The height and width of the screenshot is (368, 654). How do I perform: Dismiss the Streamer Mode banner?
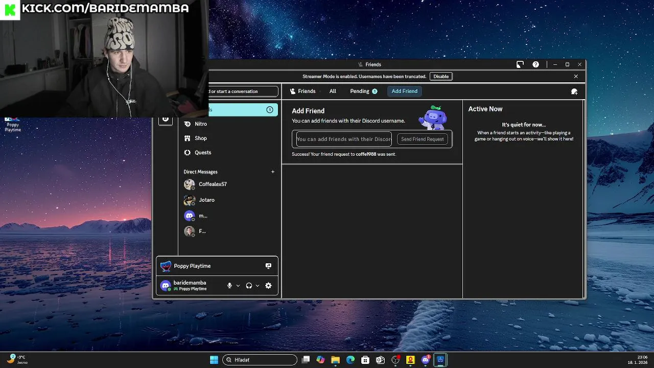(x=576, y=76)
